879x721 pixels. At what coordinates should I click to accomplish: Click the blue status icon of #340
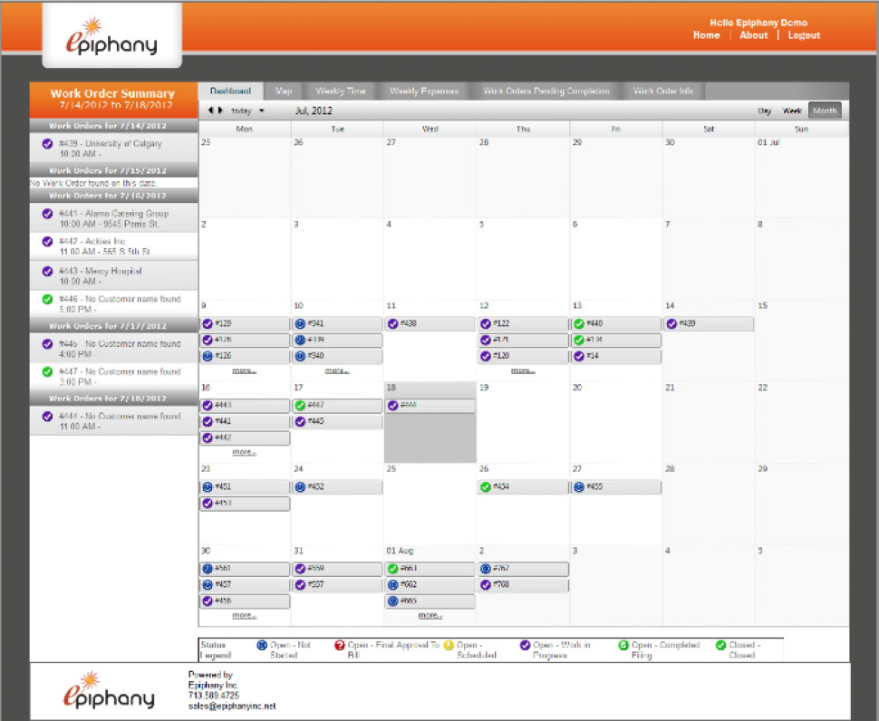point(300,356)
